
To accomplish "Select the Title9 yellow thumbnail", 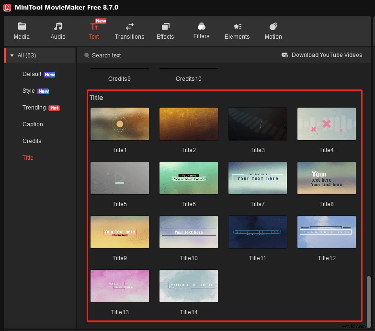I will point(120,232).
